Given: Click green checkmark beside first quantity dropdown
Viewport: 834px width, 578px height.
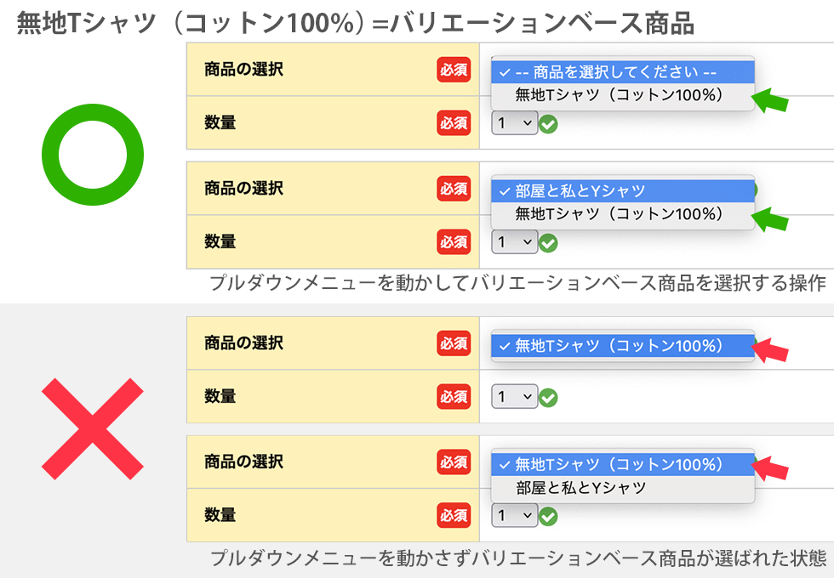Looking at the screenshot, I should 548,124.
